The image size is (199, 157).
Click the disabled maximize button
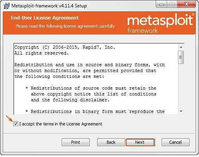[172, 4]
